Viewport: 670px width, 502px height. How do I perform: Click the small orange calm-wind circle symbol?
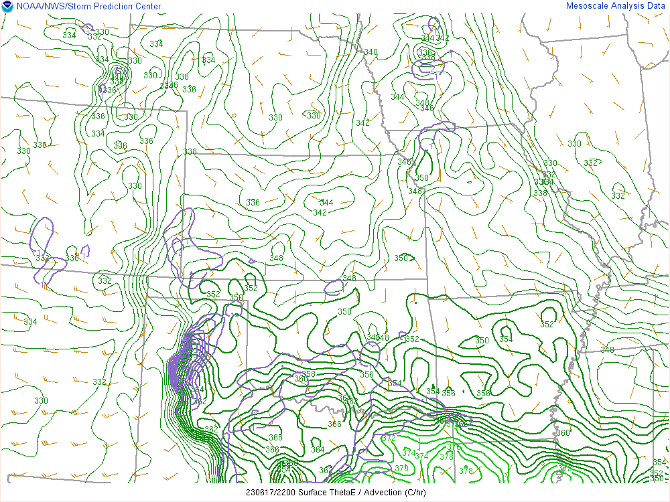click(234, 115)
